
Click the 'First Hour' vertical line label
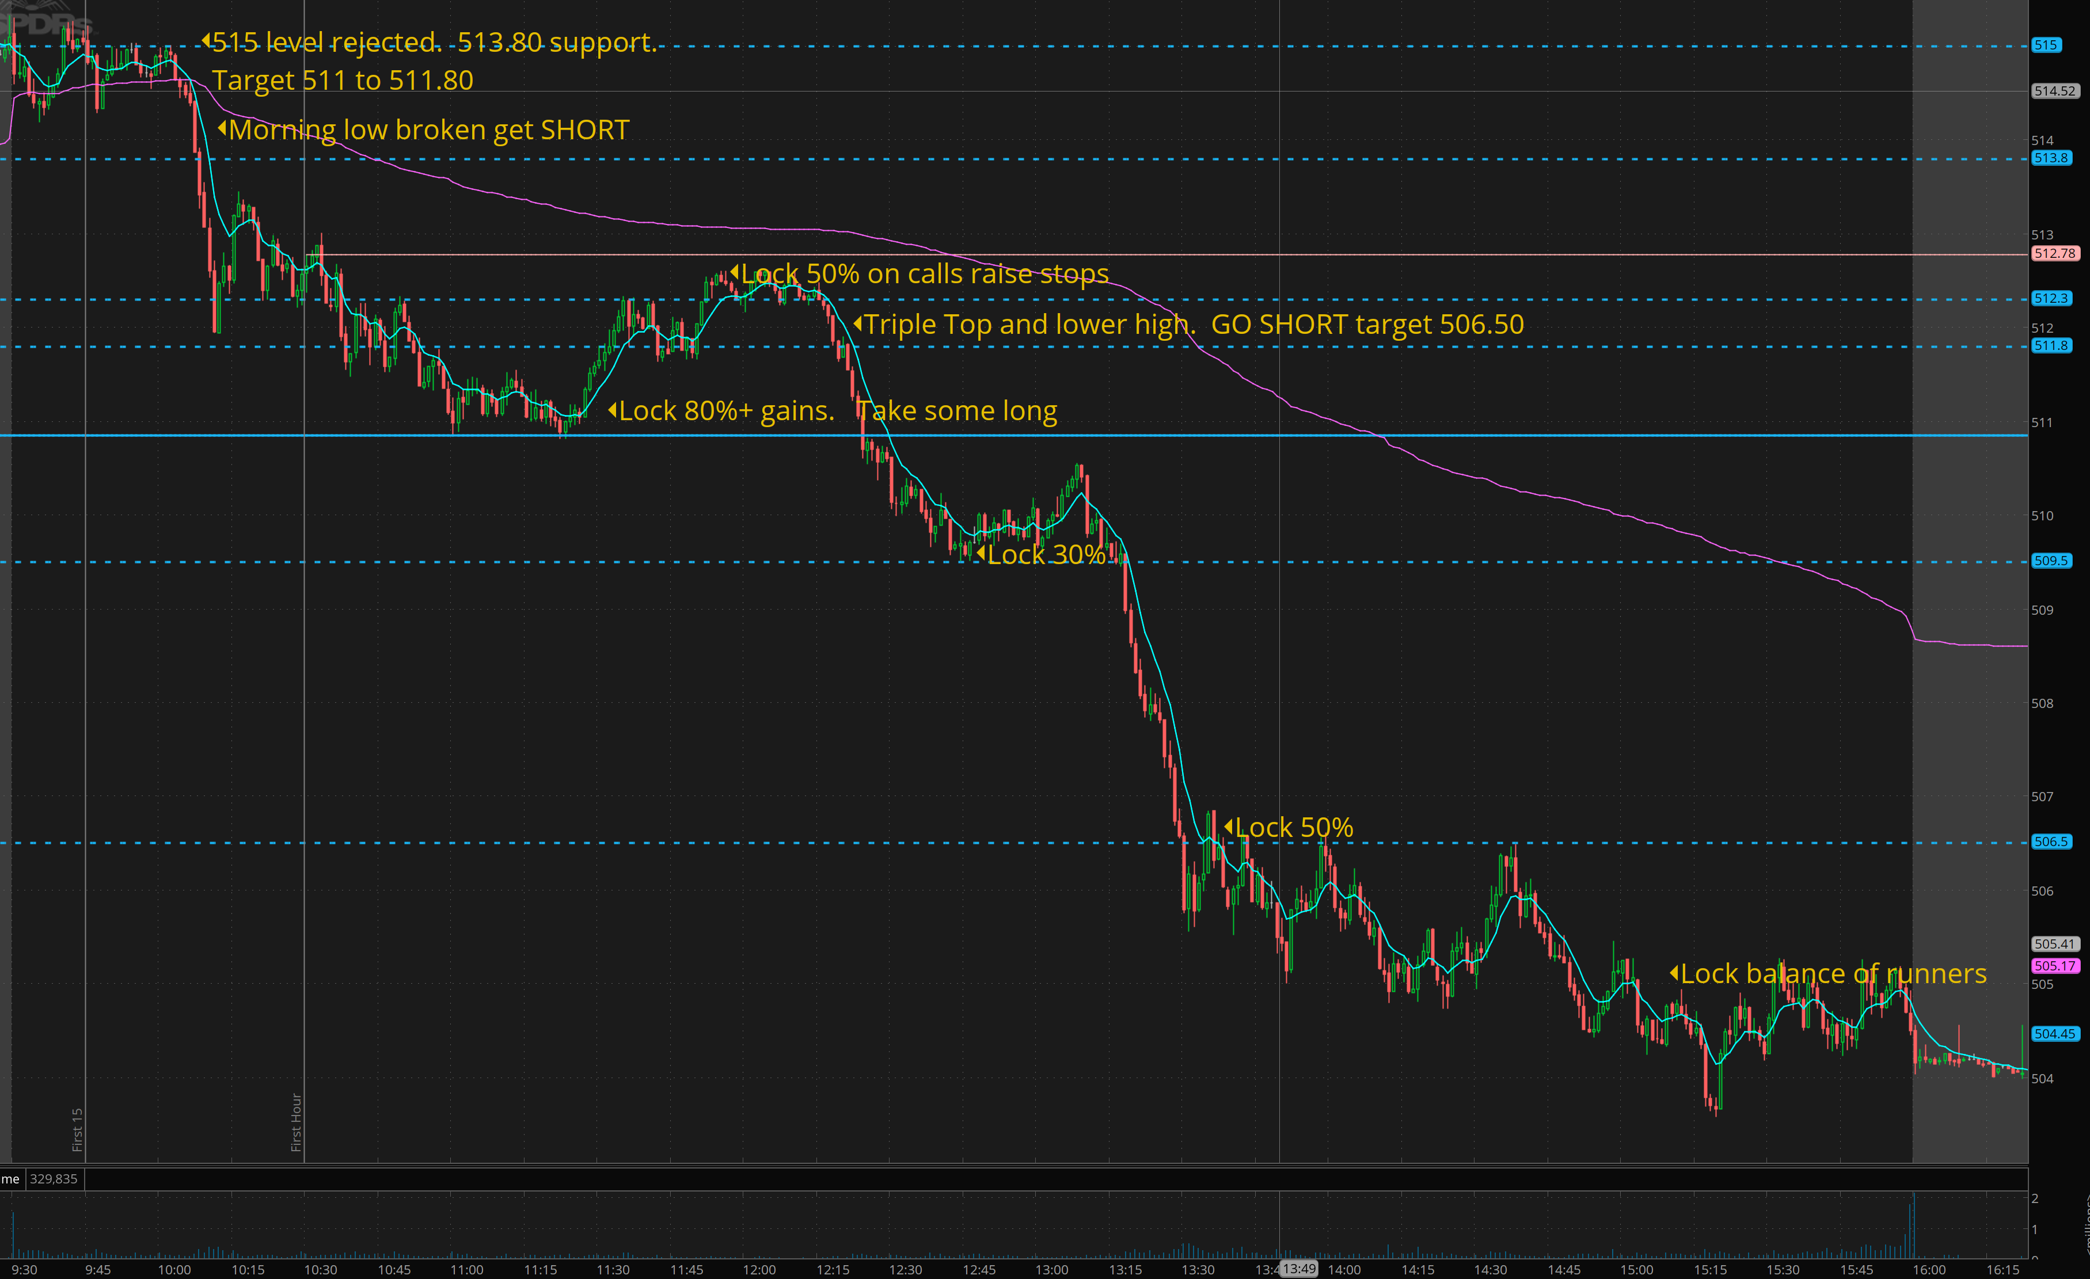(x=296, y=1121)
